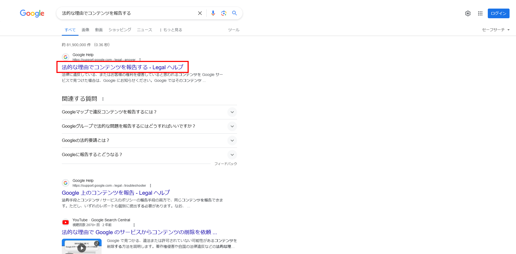516x254 pixels.
Task: Open YouTube result about コンテンツの削除を依頼
Action: pyautogui.click(x=139, y=232)
